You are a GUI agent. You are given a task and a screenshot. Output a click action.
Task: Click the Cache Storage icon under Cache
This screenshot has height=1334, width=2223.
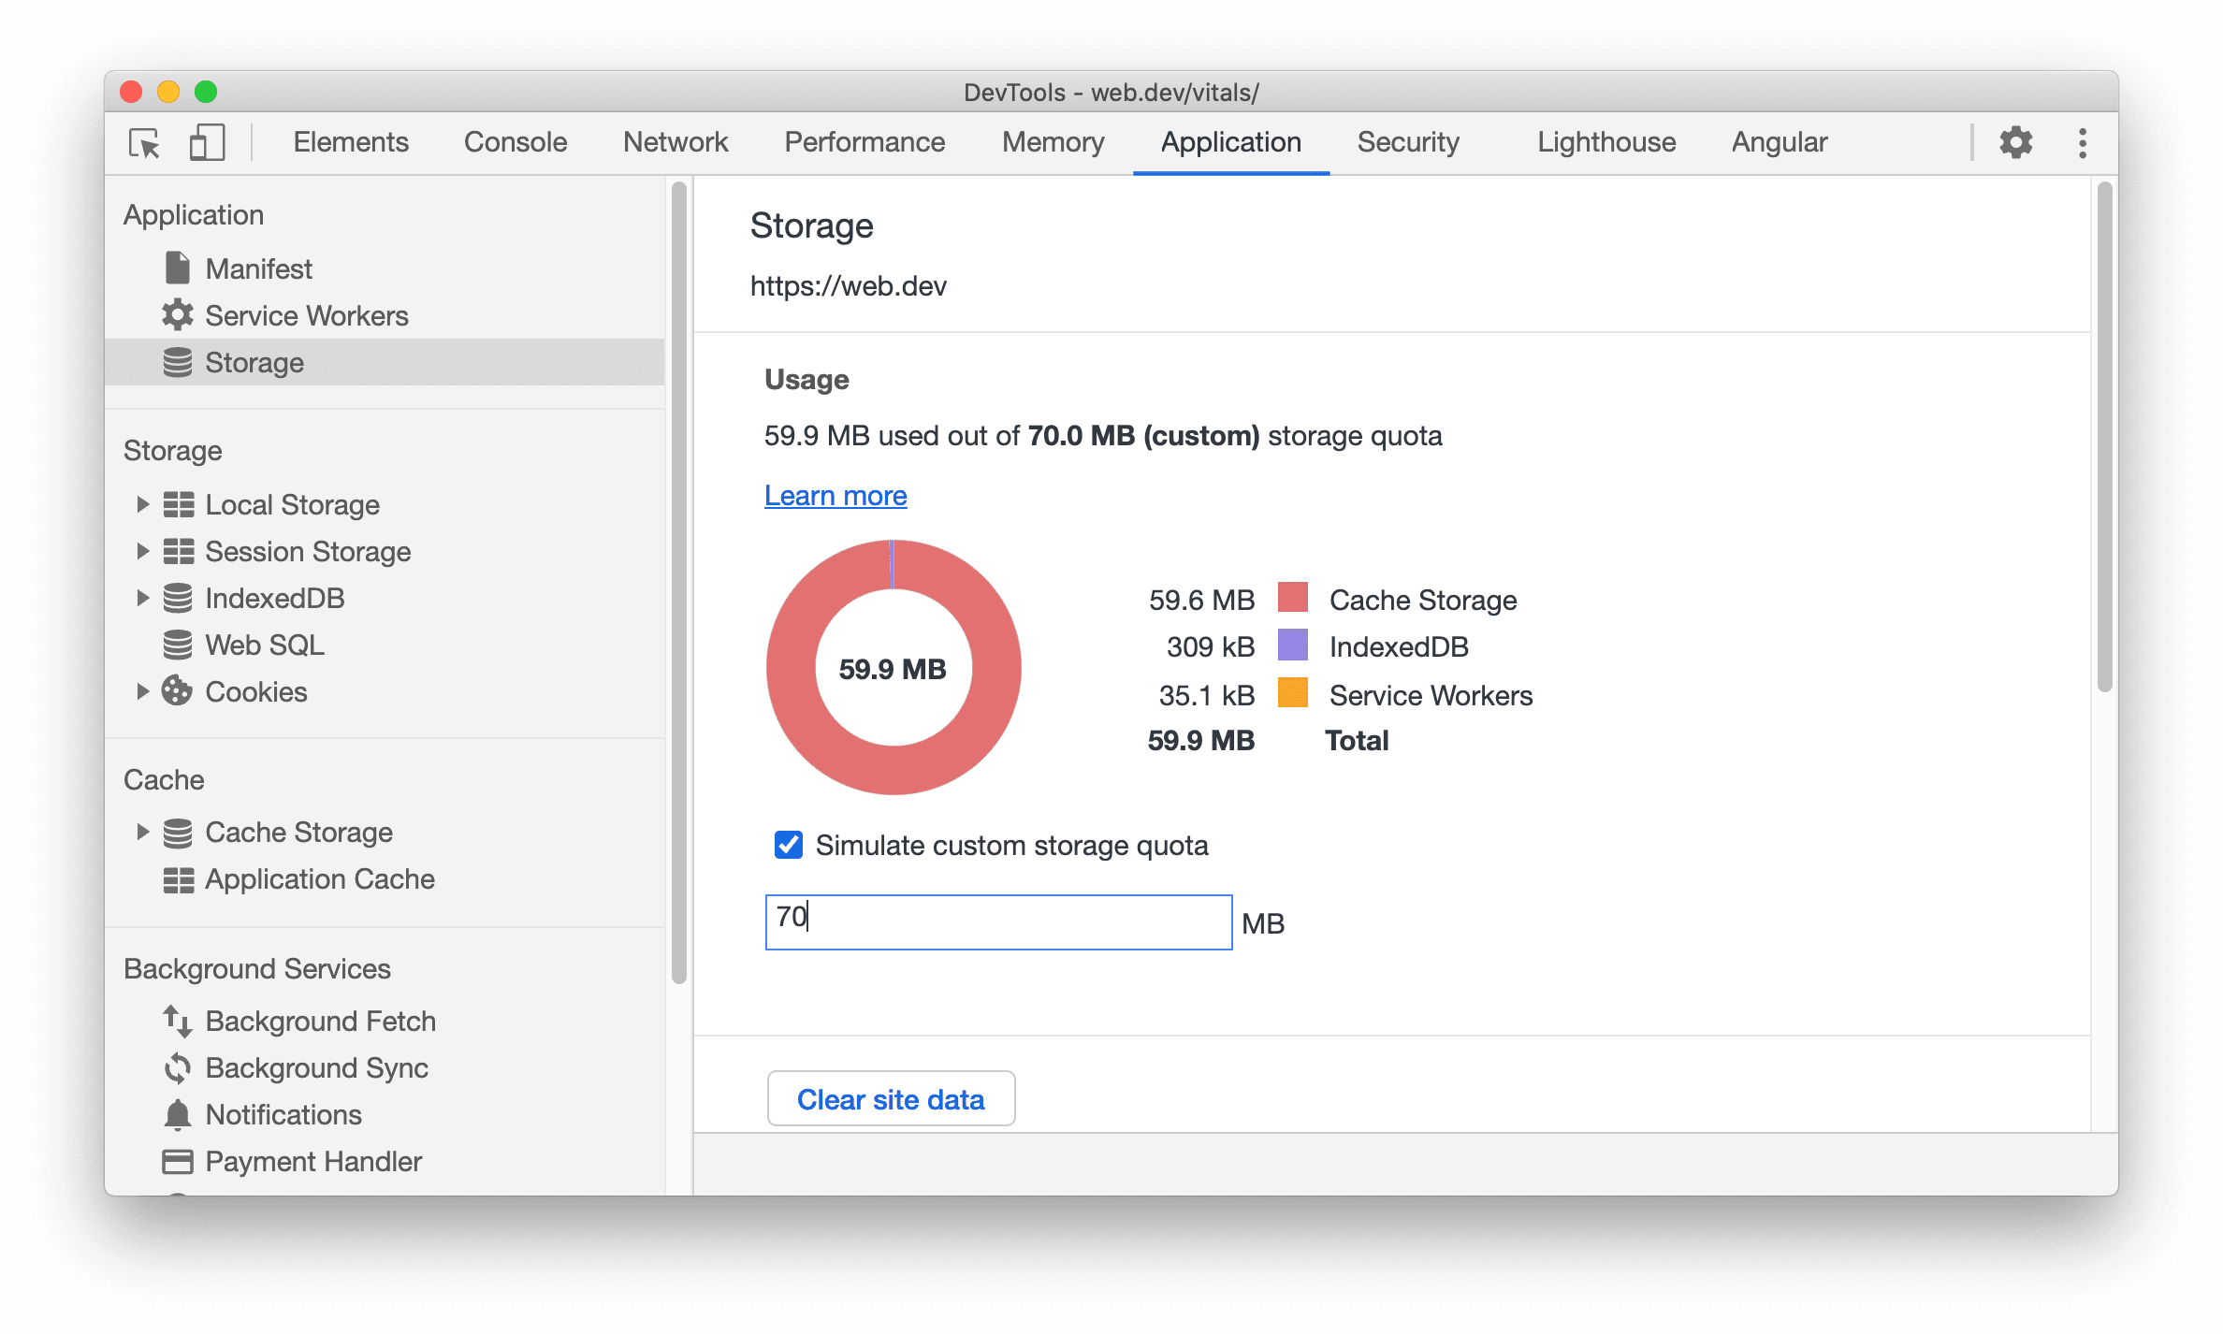point(178,829)
